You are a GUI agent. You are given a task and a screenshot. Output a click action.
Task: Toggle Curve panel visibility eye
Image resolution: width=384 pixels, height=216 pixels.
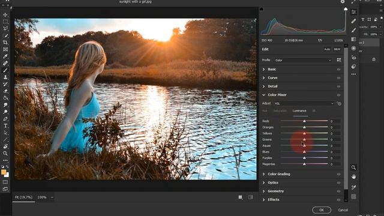[338, 78]
